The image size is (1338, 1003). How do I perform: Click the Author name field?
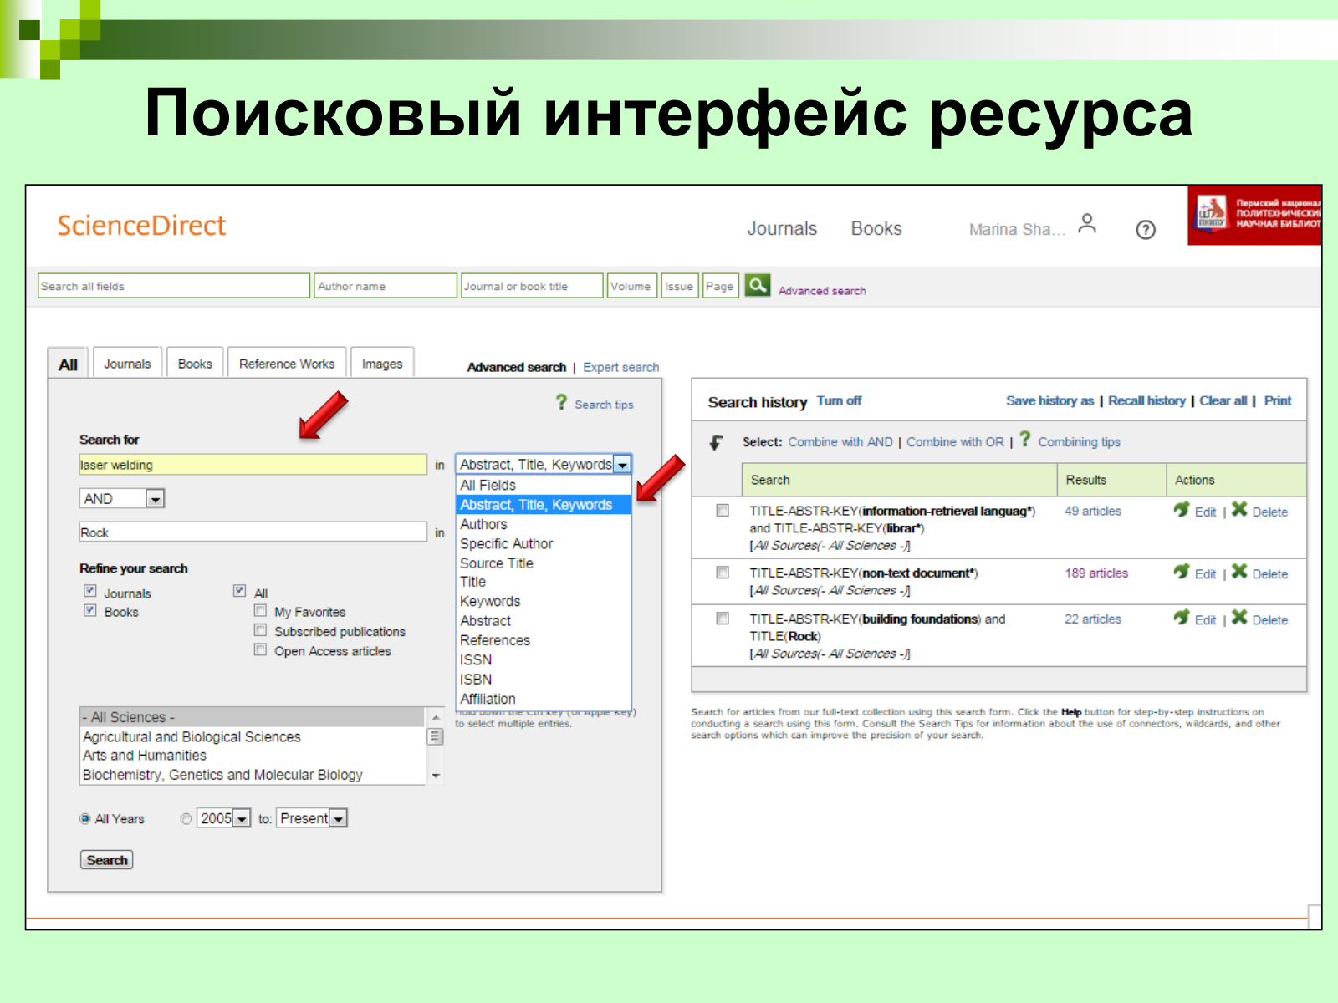click(386, 286)
